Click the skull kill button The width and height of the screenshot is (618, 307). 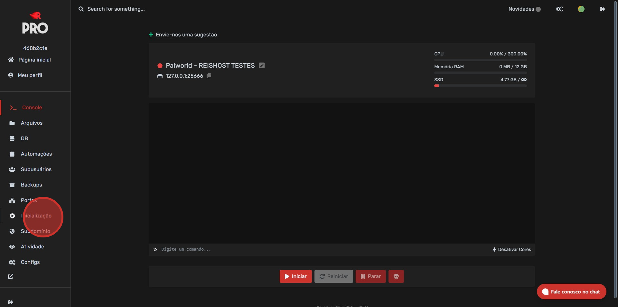[x=396, y=276]
